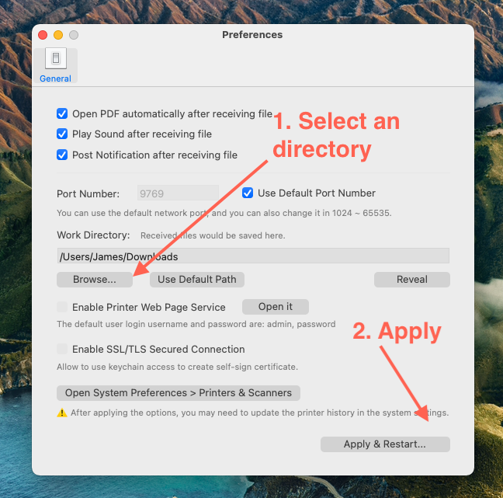Click the Open it button
Screen dimensions: 503x498
276,307
